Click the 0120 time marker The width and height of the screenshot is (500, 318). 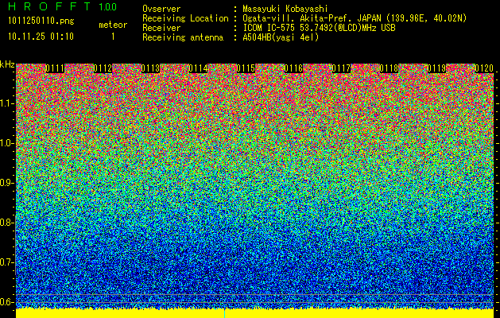tap(484, 68)
